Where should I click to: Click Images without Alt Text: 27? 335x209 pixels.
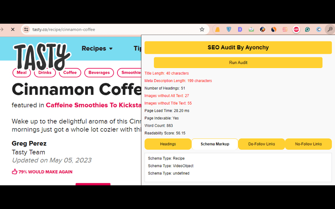pos(167,96)
